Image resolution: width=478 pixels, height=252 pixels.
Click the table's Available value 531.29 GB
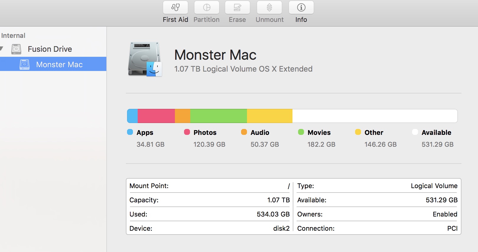pyautogui.click(x=442, y=200)
